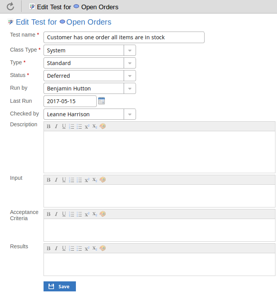Open text color palette in Description toolbar
277x296 pixels.
coord(102,126)
